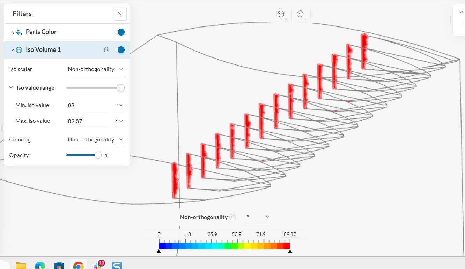Open Microsoft Edge from the taskbar
The width and height of the screenshot is (465, 269).
click(40, 266)
